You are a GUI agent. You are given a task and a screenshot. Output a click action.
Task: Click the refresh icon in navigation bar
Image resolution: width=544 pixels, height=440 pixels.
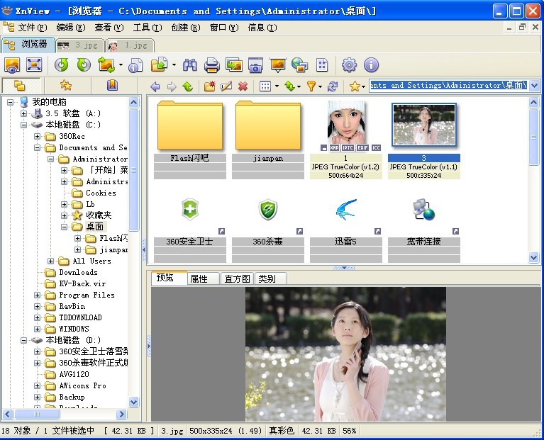pyautogui.click(x=332, y=86)
